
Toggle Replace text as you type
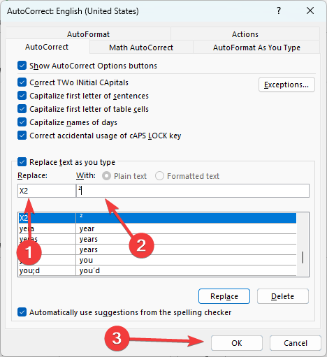(22, 162)
